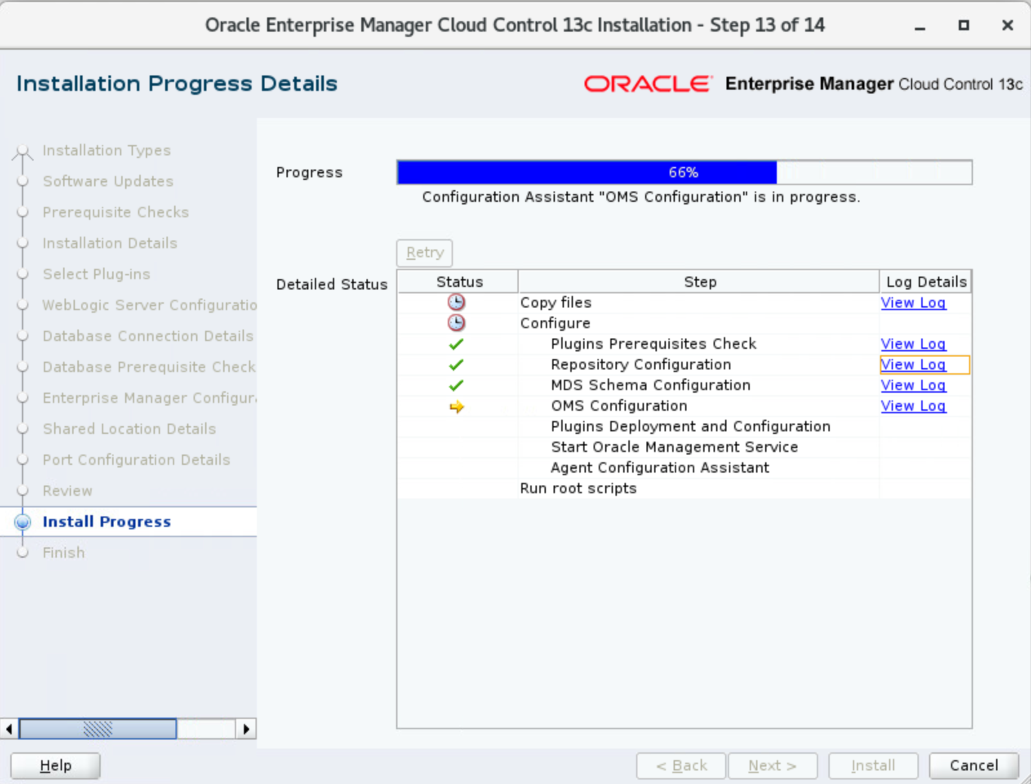1031x784 pixels.
Task: Click the Status column header
Action: coord(459,282)
